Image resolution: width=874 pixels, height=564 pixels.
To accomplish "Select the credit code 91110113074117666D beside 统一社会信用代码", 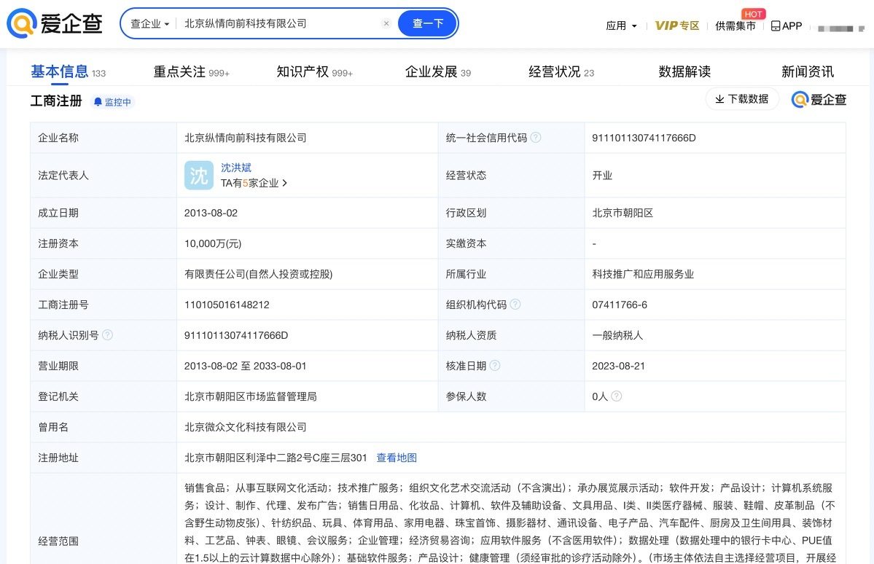I will pyautogui.click(x=644, y=138).
